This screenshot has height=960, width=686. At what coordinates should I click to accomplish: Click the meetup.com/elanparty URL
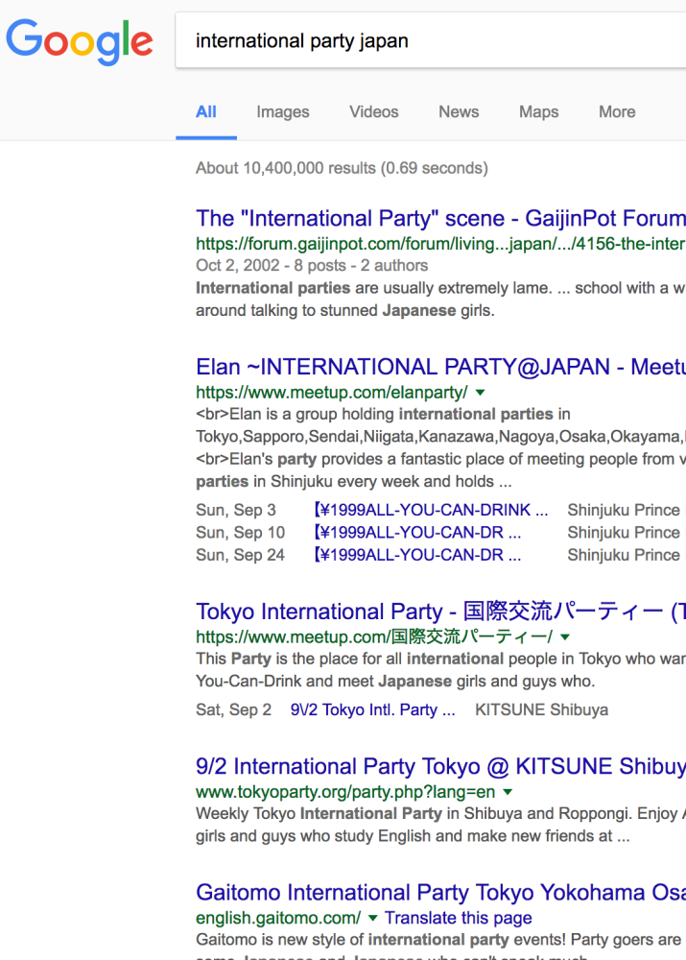[332, 392]
